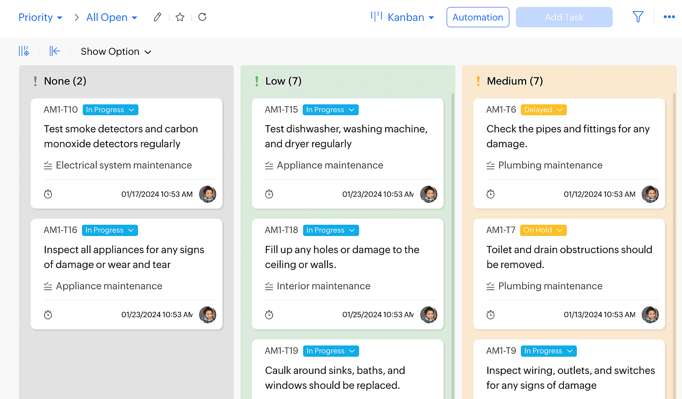Change Delayed status on AM1-T6

tap(543, 110)
